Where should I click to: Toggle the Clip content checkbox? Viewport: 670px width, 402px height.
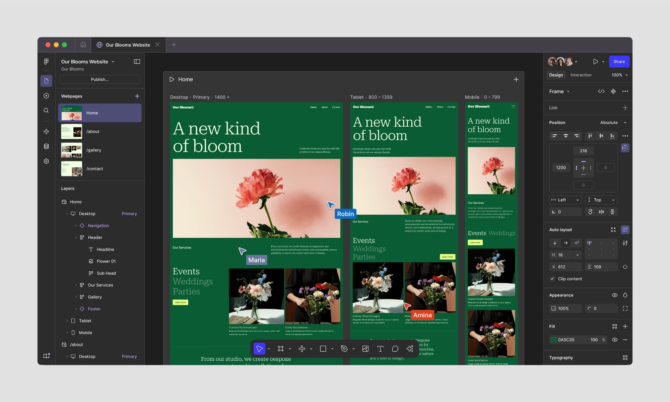pos(552,279)
